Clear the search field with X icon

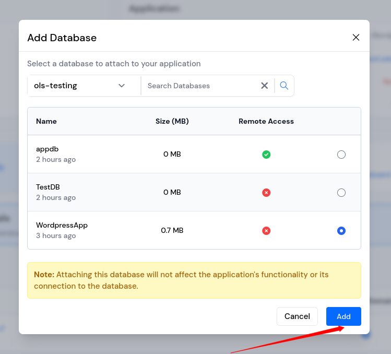[265, 86]
